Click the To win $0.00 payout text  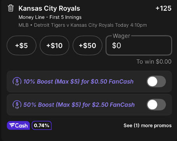tap(154, 62)
